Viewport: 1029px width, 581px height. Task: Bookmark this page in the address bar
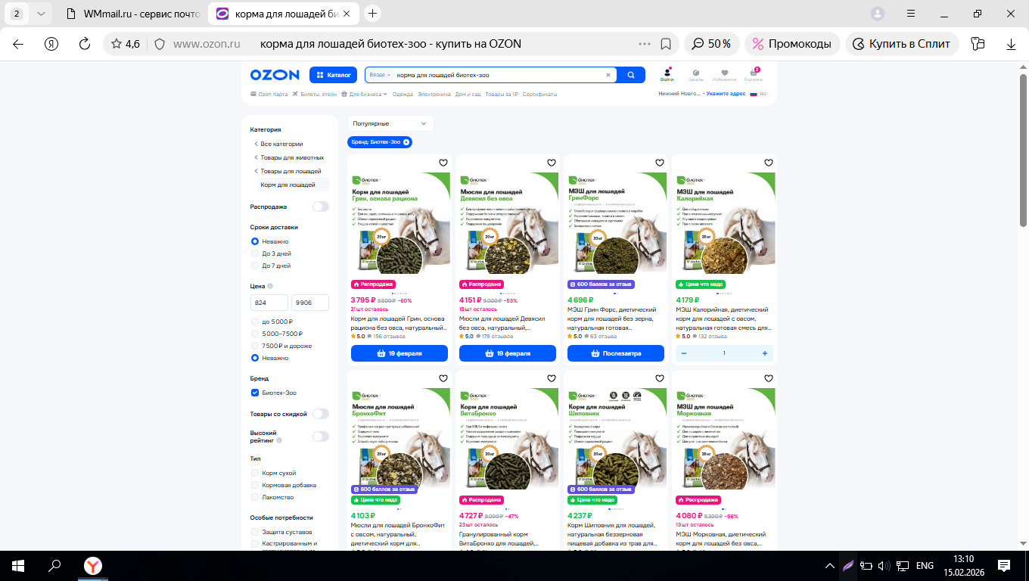pos(666,44)
